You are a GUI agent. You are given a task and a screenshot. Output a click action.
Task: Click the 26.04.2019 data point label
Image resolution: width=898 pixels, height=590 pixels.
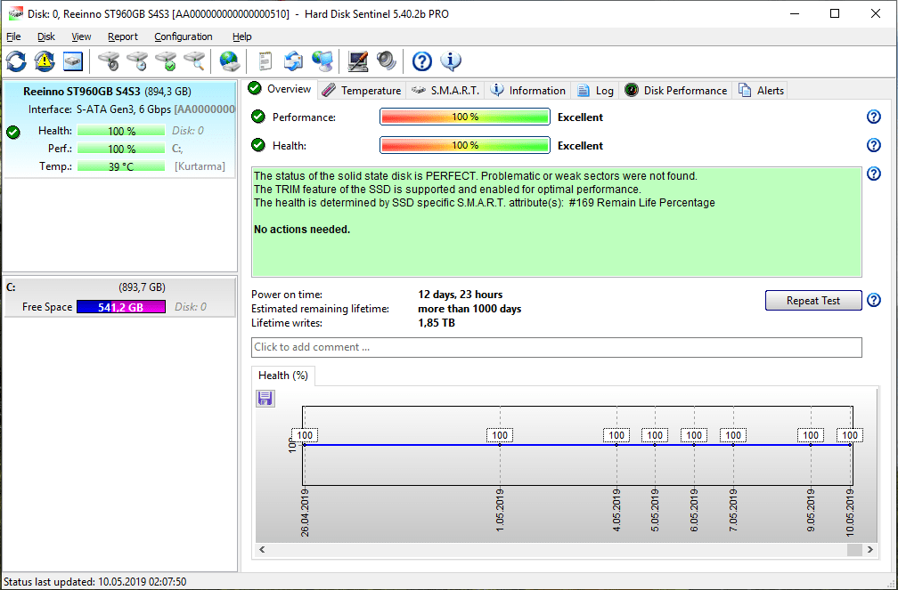[305, 435]
